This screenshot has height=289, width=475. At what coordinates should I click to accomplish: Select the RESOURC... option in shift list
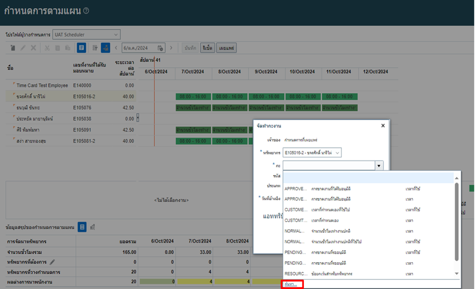296,274
